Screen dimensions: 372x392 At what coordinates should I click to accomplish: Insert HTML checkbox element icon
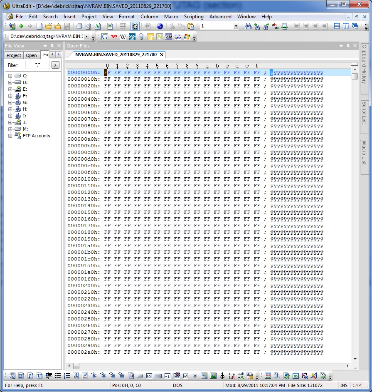(185, 376)
